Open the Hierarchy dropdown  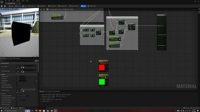pos(32,6)
